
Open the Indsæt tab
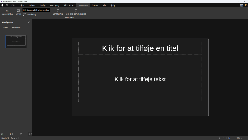coord(32,5)
